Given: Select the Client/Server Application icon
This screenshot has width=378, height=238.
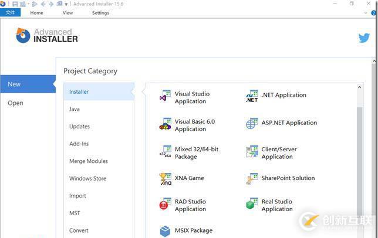Looking at the screenshot, I should click(252, 151).
